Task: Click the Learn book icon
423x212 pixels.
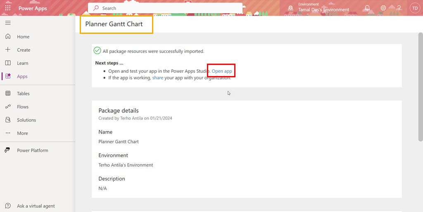Action: click(x=8, y=63)
